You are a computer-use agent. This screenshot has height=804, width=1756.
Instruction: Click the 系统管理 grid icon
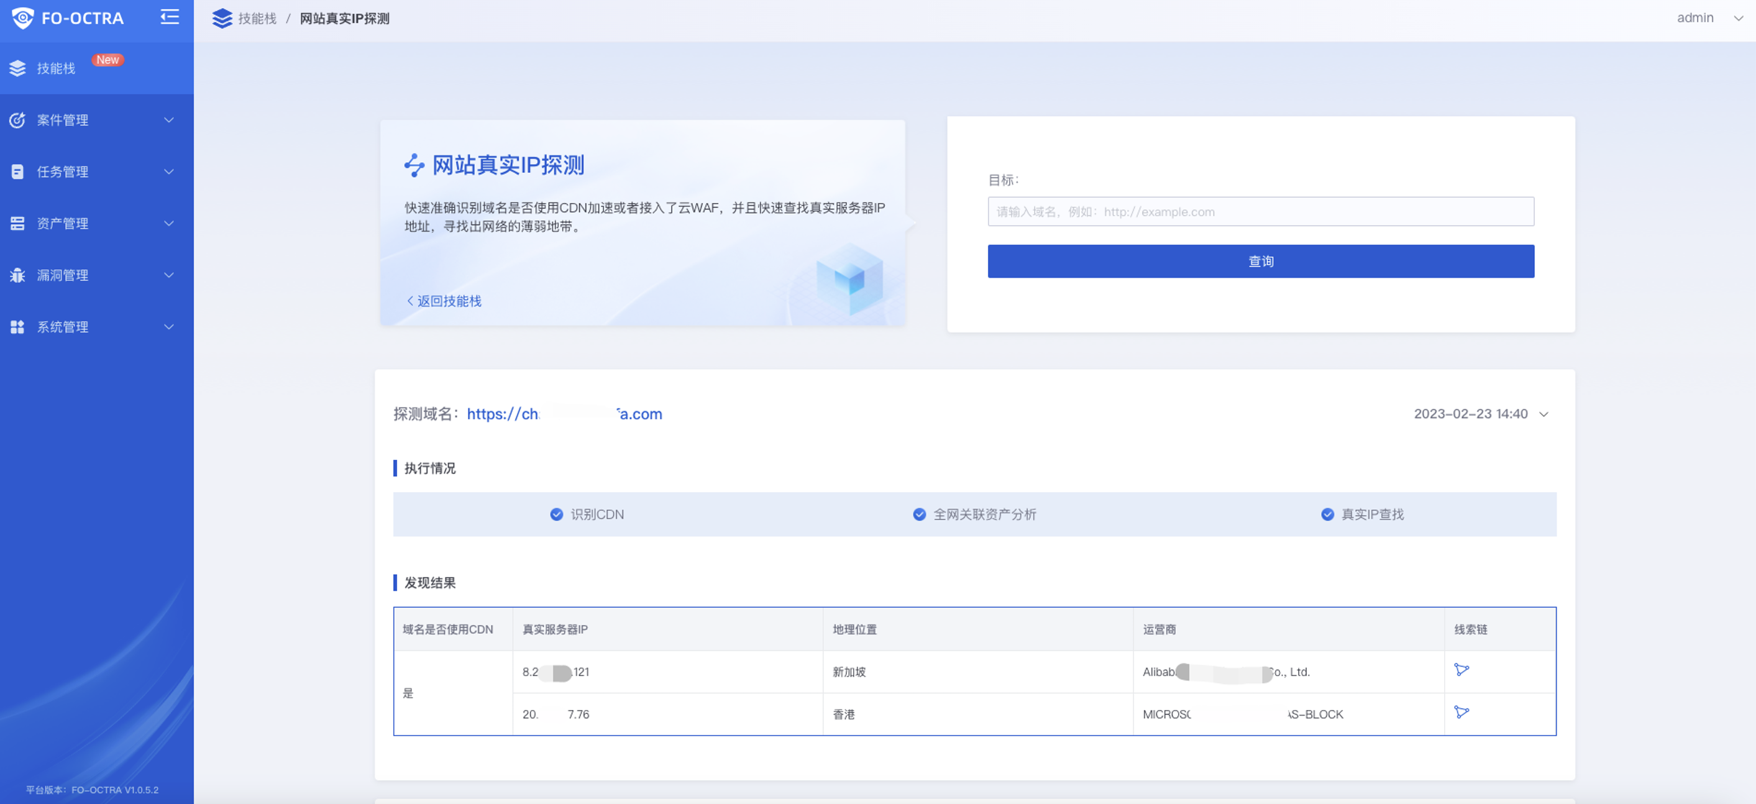coord(18,327)
